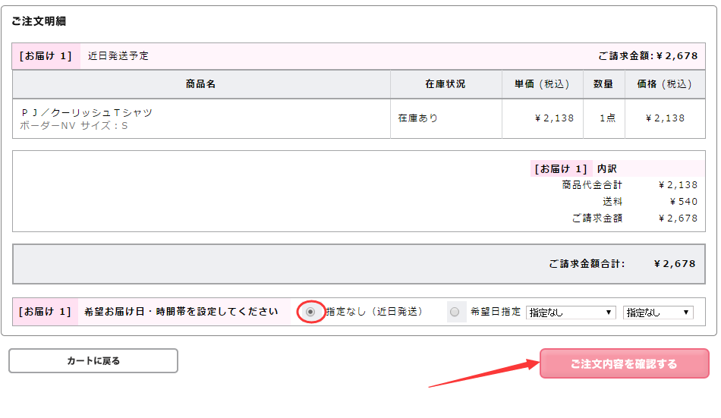This screenshot has width=721, height=418.
Task: Click the 商品代金合計 label in breakdown
Action: coord(592,185)
